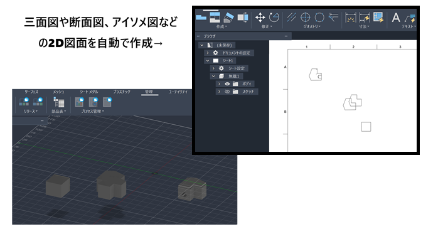Screen dimensions: 438x229
Task: Click second icon in the リリース group
Action: [38, 102]
